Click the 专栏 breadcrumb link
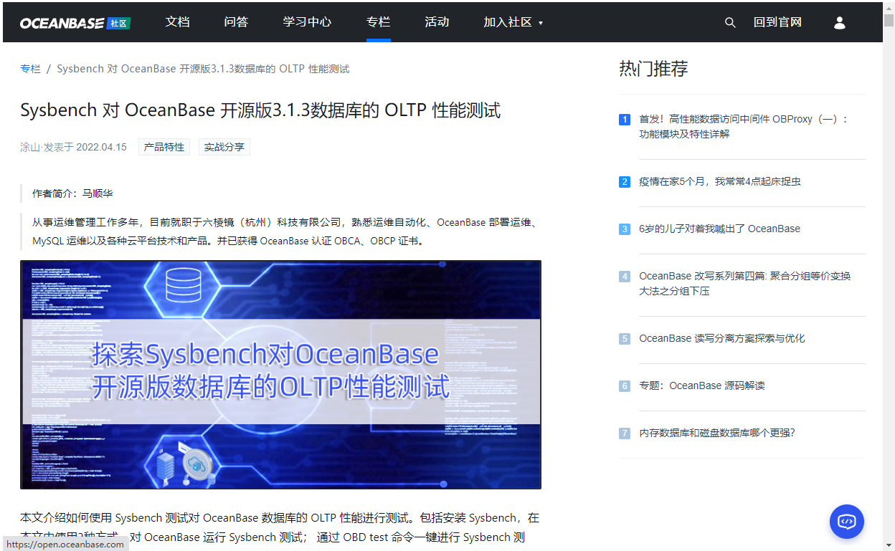895x551 pixels. click(30, 69)
